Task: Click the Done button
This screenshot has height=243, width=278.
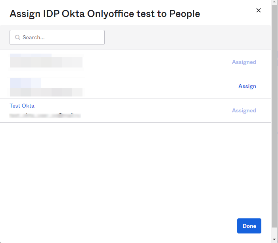Action: pyautogui.click(x=249, y=226)
